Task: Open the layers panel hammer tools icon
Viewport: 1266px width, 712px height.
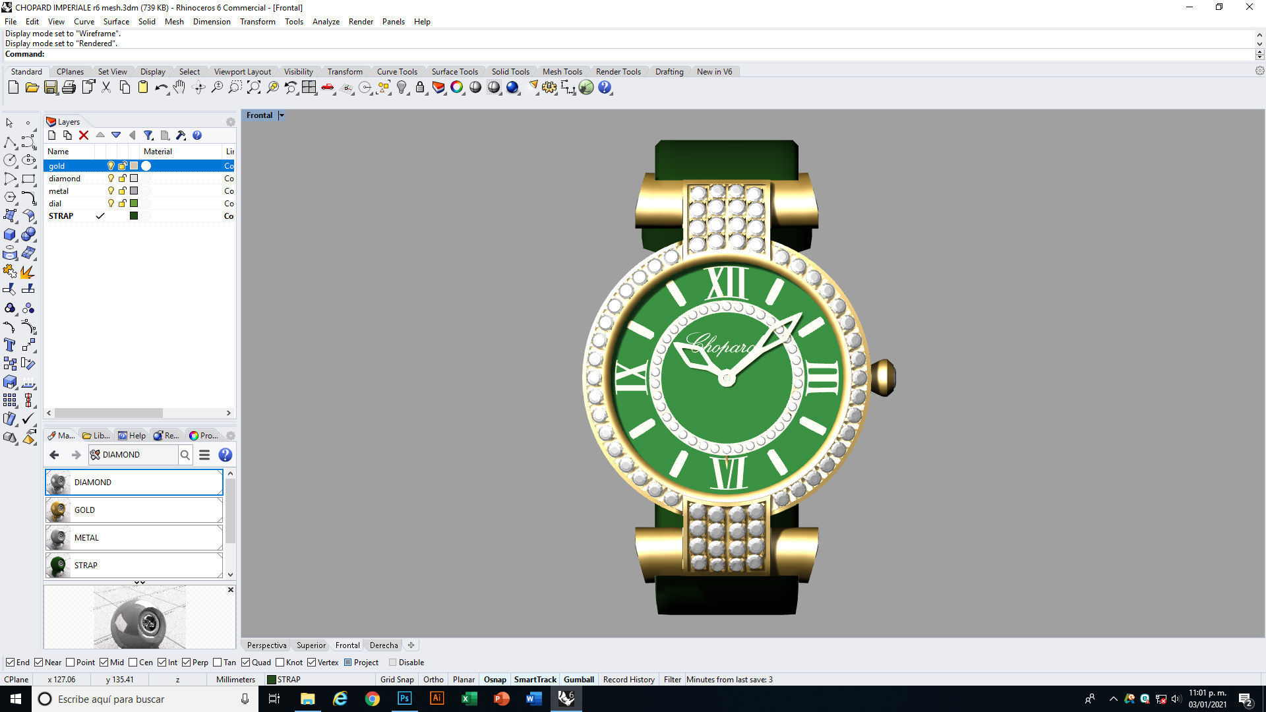Action: pos(181,135)
